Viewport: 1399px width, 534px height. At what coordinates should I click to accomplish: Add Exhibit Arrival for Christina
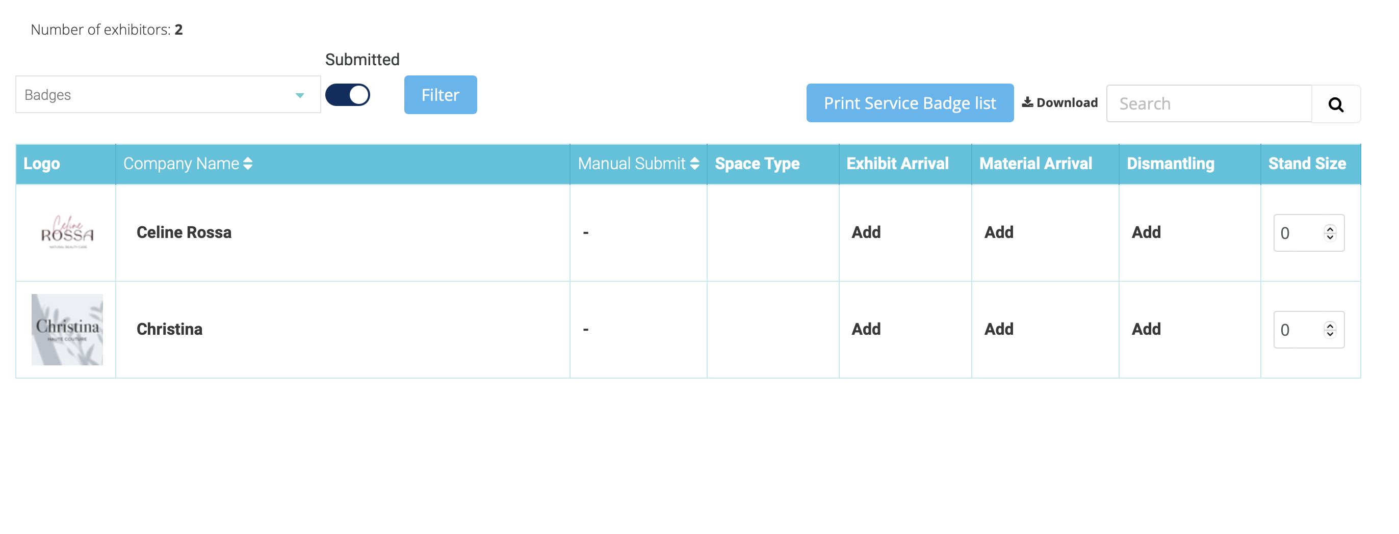[x=866, y=329]
